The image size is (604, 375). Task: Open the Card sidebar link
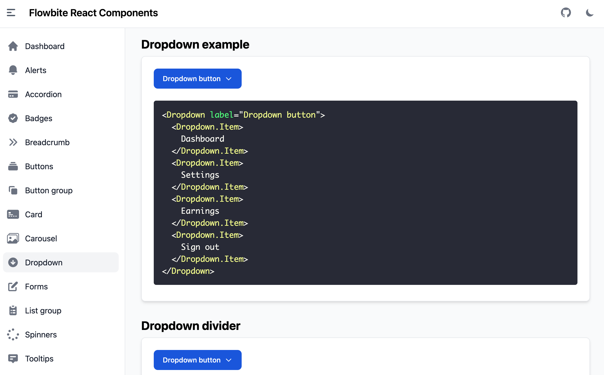pos(34,215)
